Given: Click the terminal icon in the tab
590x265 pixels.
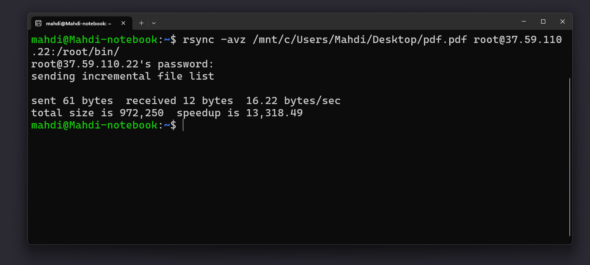Looking at the screenshot, I should (38, 23).
